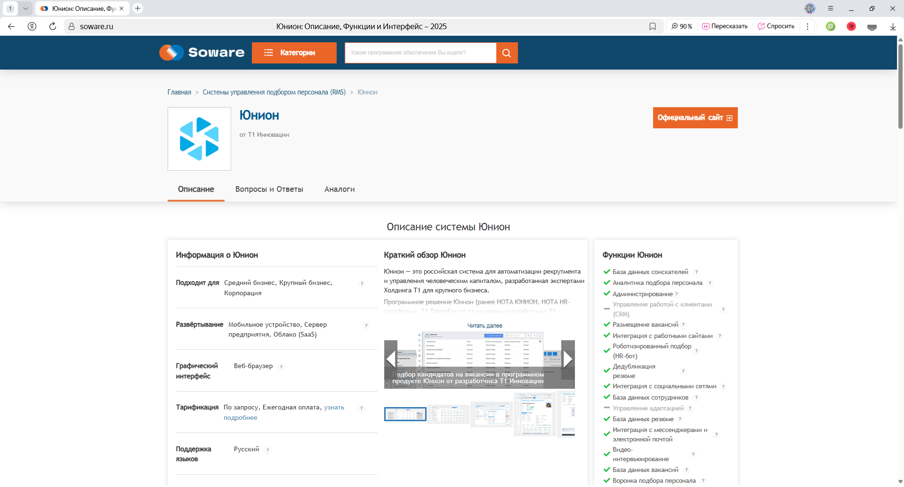Open the Официальный сайт button
This screenshot has height=487, width=904.
click(695, 118)
